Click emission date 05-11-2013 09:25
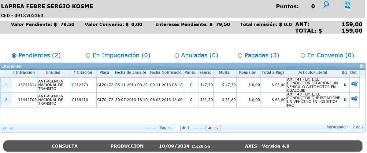Viewport: 367px width, 153px height. point(132,85)
